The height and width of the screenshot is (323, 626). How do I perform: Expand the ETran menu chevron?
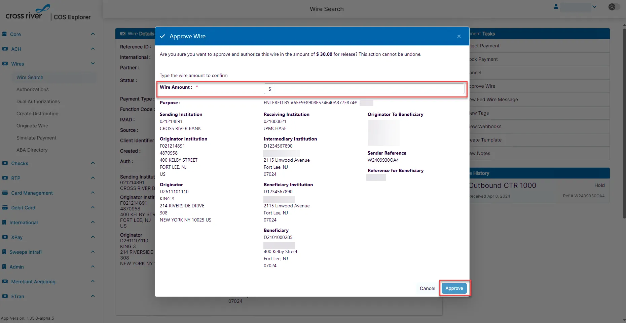point(93,296)
